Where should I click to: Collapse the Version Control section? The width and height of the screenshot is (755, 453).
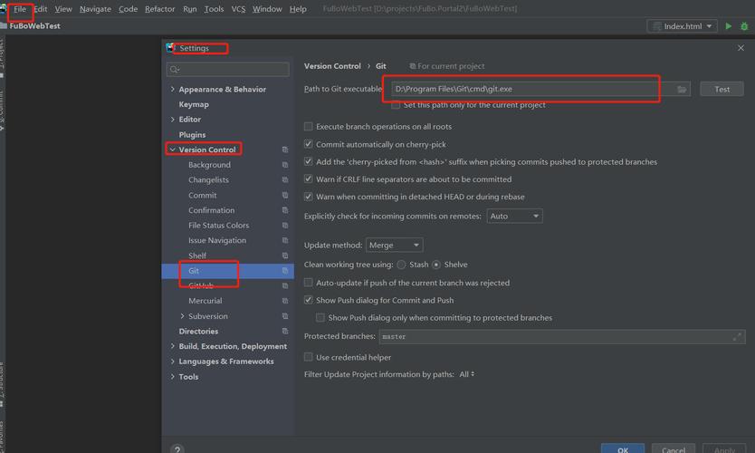172,149
